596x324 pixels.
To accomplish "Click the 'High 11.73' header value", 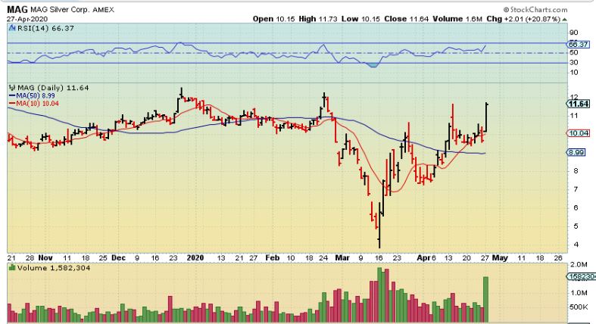I will click(x=318, y=19).
